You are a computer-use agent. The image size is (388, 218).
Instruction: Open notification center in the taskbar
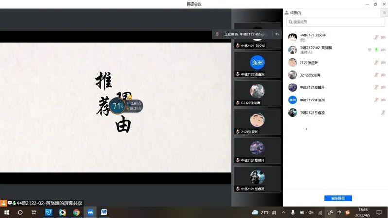(x=379, y=212)
